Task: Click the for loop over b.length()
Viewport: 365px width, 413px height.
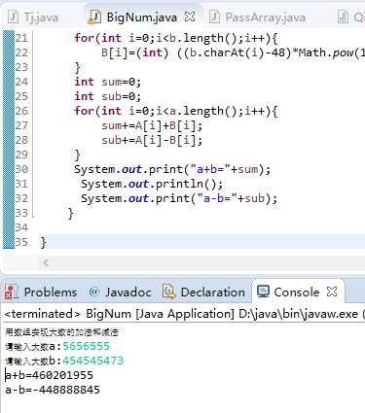Action: click(x=176, y=38)
